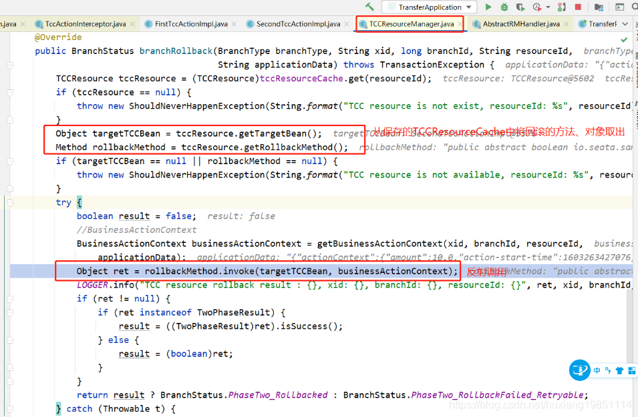Image resolution: width=638 pixels, height=417 pixels.
Task: Select the TCCResourceManager.java tab
Action: point(412,24)
